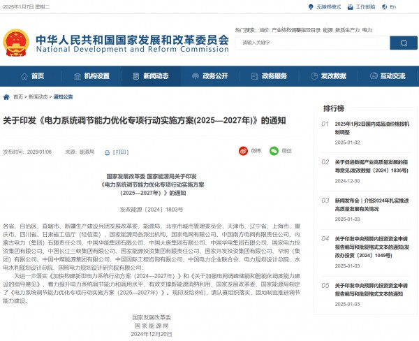Click the signing date 2024年12月20日
The height and width of the screenshot is (341, 419).
152,334
